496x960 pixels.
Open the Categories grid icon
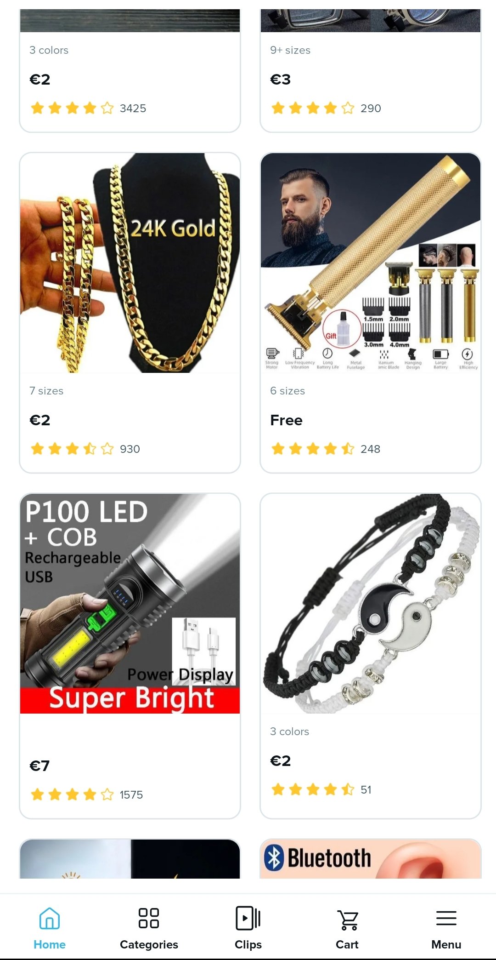click(x=149, y=918)
